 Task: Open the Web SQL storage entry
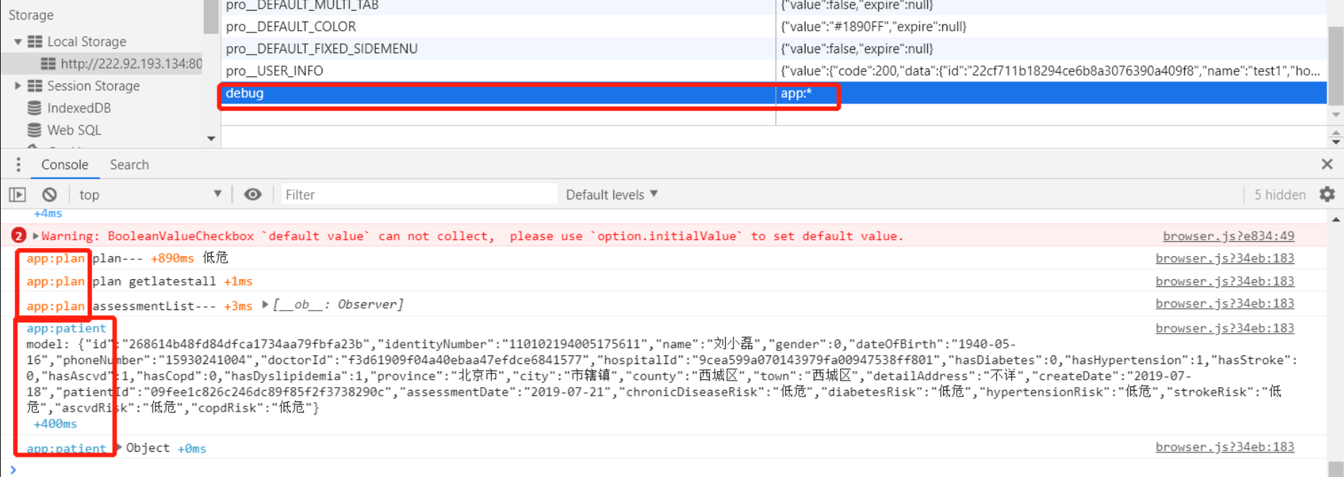coord(74,130)
